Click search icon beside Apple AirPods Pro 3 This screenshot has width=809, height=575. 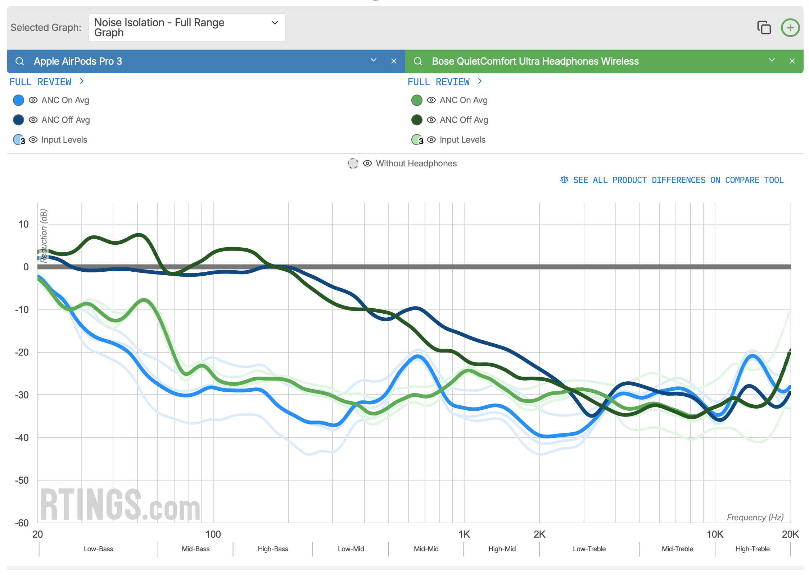click(x=20, y=61)
